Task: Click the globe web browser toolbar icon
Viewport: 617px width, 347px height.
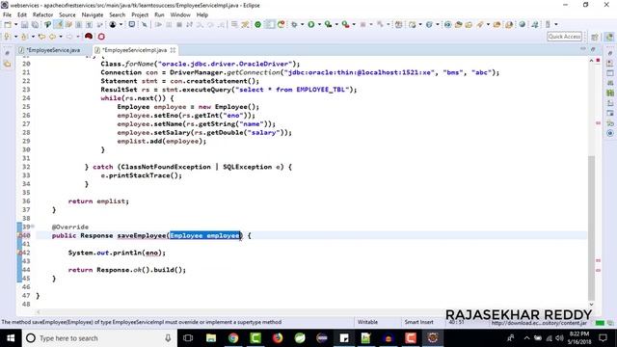Action: pyautogui.click(x=523, y=24)
